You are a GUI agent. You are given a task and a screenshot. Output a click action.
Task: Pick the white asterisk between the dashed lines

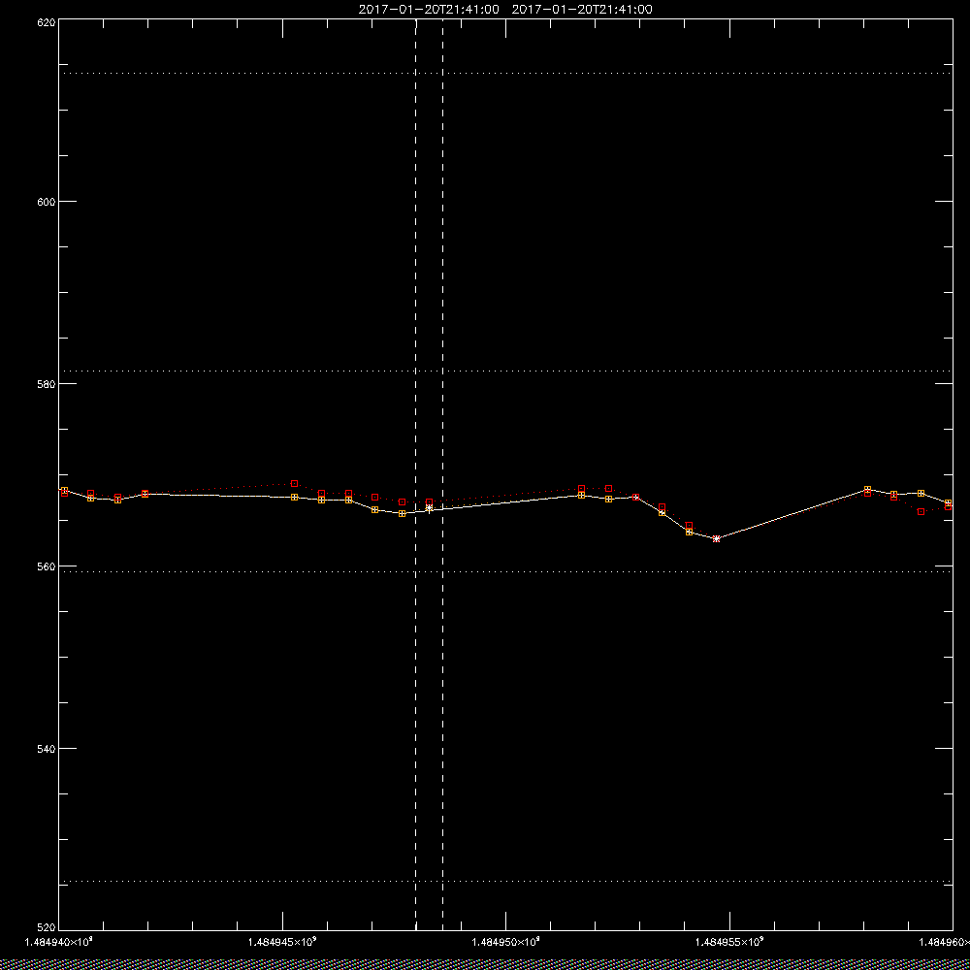pos(430,508)
